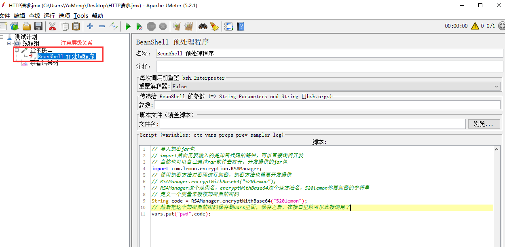This screenshot has width=505, height=247.
Task: Collapse the 测试计划 tree node
Action: coord(2,37)
